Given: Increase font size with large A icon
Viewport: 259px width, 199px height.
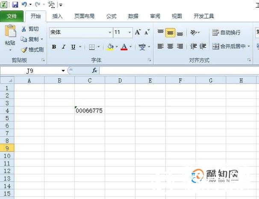Looking at the screenshot, I should click(138, 32).
